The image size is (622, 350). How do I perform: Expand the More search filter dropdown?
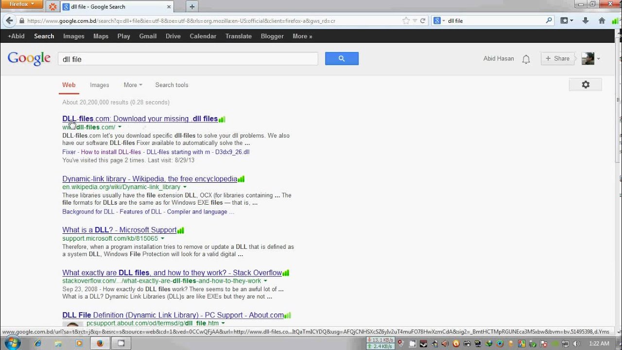tap(133, 85)
